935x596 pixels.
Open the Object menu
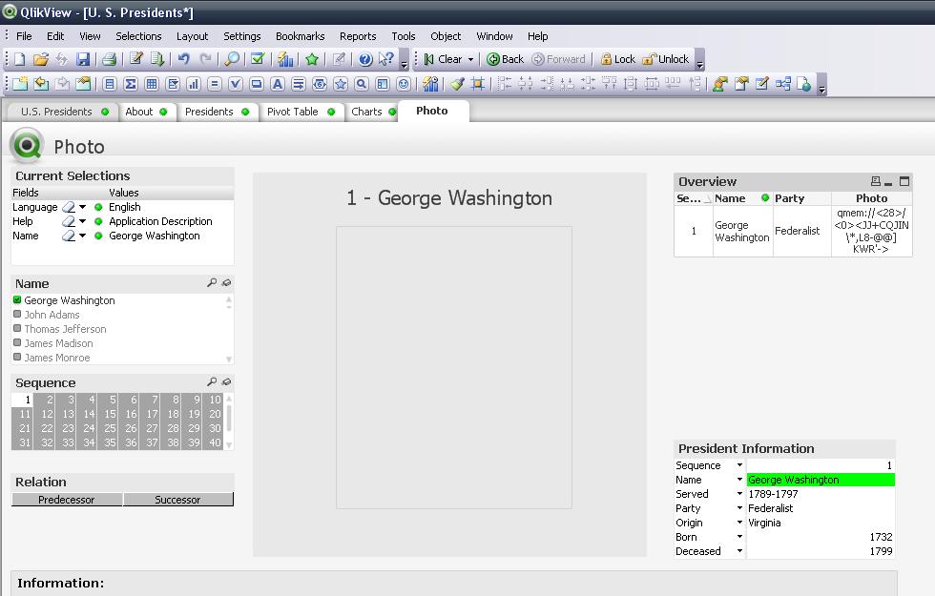[x=446, y=36]
